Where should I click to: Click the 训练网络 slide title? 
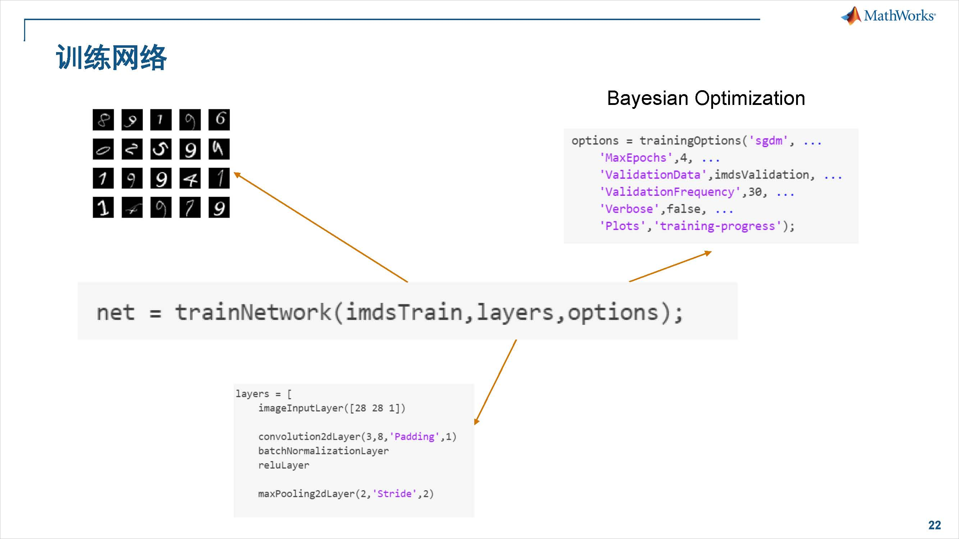click(x=111, y=57)
